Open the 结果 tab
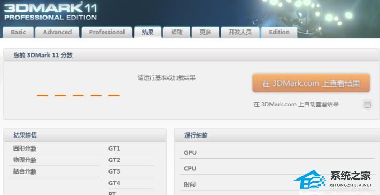Screen dimensions: 380x195 (x=148, y=32)
